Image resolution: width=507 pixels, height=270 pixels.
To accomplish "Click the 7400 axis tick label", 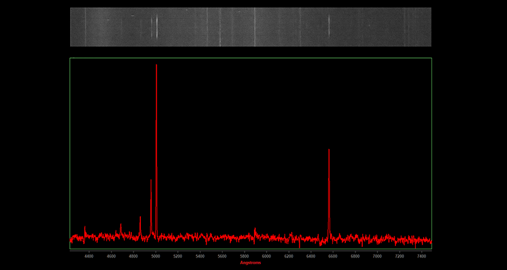I will click(422, 256).
